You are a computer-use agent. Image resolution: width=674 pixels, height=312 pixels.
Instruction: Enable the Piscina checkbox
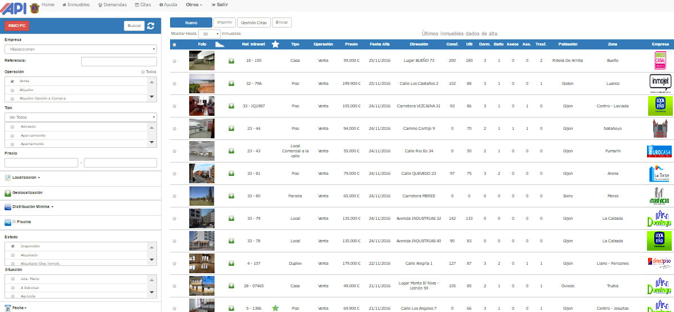(14, 222)
